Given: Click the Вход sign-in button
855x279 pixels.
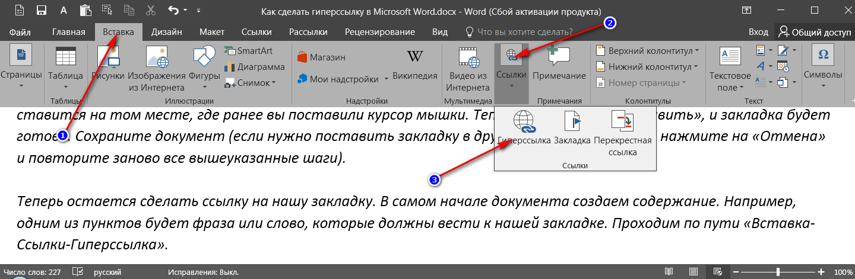Looking at the screenshot, I should point(758,32).
